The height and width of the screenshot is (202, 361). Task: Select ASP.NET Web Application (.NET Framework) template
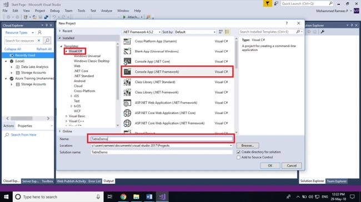point(177,102)
